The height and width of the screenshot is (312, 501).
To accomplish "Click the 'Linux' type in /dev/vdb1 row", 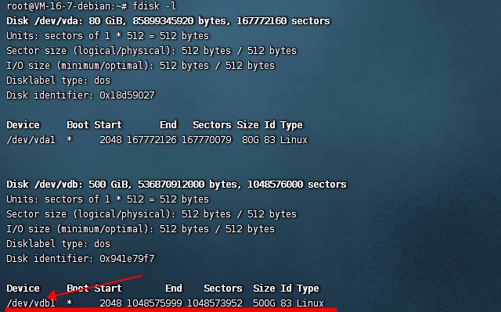I will pyautogui.click(x=310, y=303).
